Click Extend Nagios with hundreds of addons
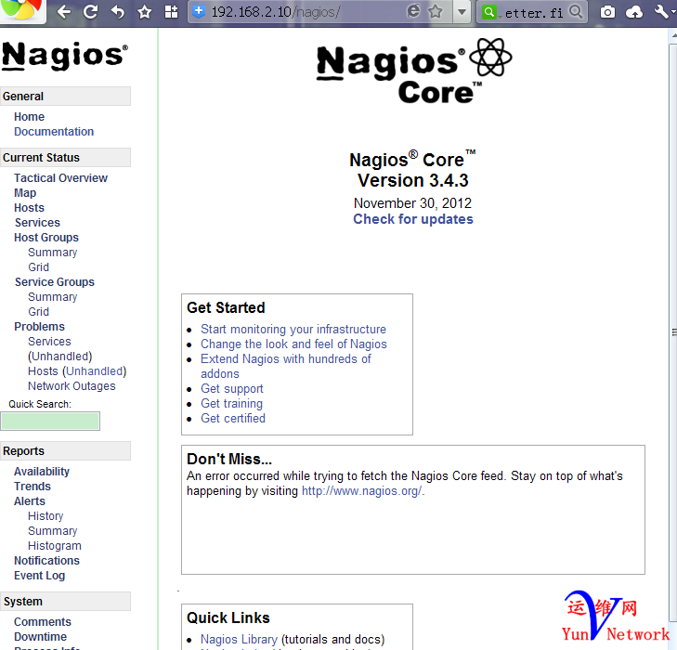 tap(286, 366)
